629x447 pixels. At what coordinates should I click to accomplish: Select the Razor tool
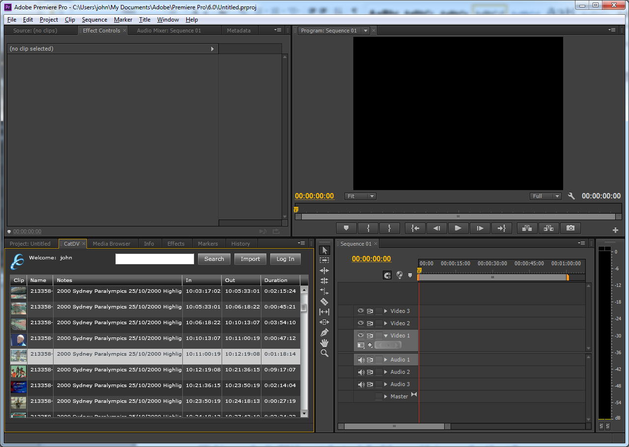[324, 302]
